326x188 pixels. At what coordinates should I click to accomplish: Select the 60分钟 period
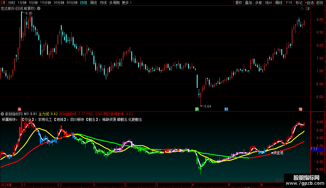tap(72, 3)
